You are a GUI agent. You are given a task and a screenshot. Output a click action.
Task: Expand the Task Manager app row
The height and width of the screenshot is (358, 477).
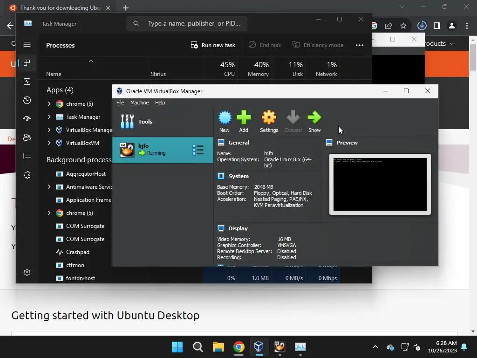(49, 117)
